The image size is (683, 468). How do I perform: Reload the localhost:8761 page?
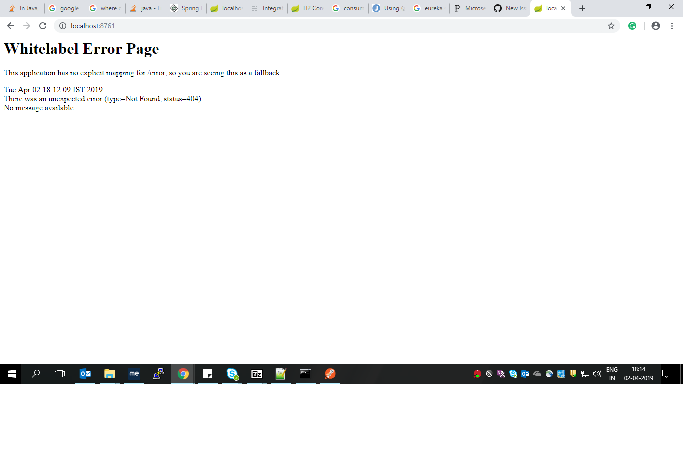tap(43, 26)
